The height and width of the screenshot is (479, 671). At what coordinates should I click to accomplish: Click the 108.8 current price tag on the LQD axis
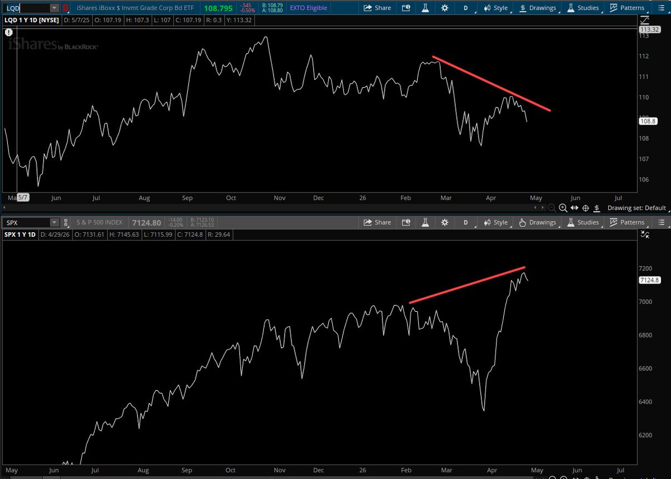(647, 120)
